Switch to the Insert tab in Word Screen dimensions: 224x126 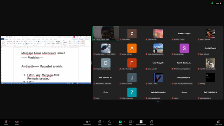[10, 39]
